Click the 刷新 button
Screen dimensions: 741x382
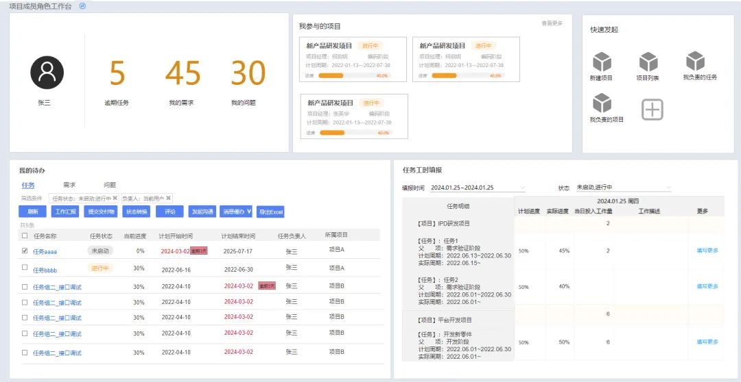pyautogui.click(x=33, y=212)
